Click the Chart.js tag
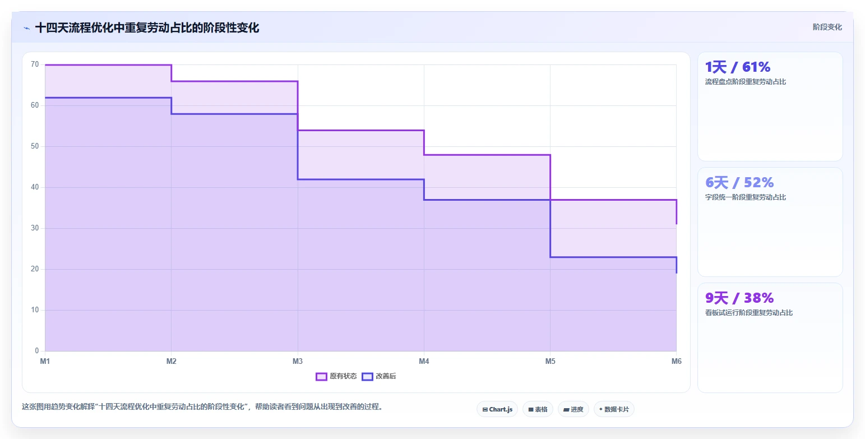 [497, 409]
